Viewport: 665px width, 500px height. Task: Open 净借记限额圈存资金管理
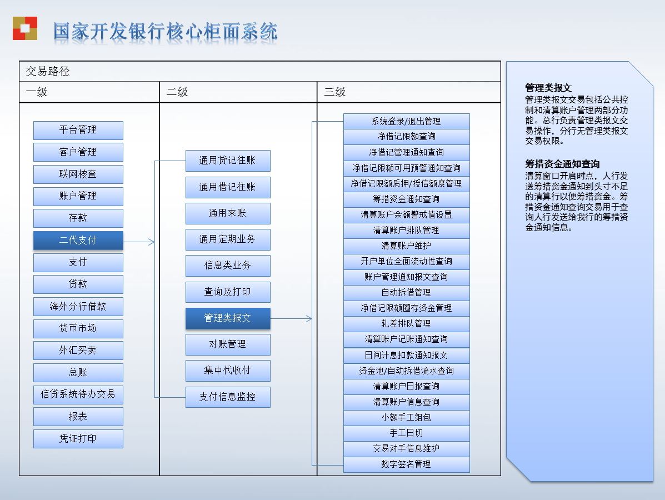[406, 308]
